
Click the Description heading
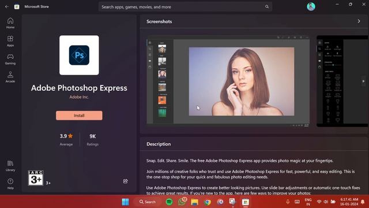click(x=159, y=144)
